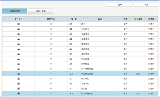Screen dimensions: 160x97
Task: Click the 科目種類 column header
Action: [x=138, y=19]
